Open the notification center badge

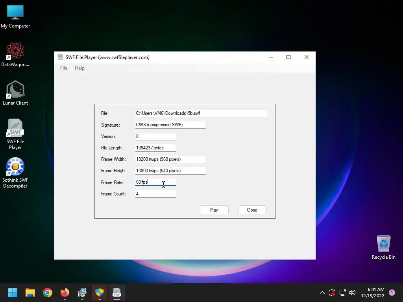tap(392, 293)
